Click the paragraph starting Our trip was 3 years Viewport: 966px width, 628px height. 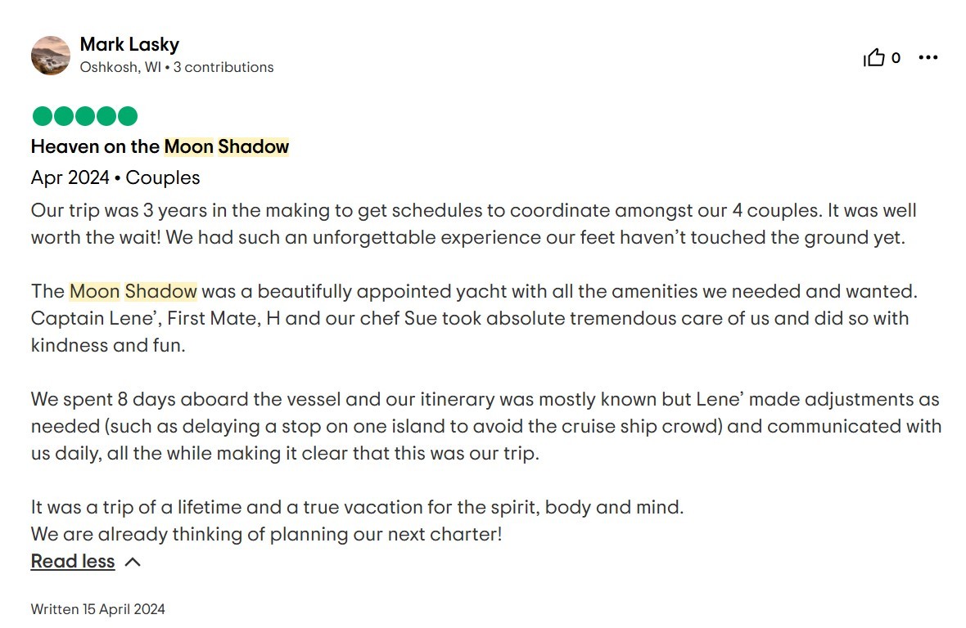tap(473, 223)
